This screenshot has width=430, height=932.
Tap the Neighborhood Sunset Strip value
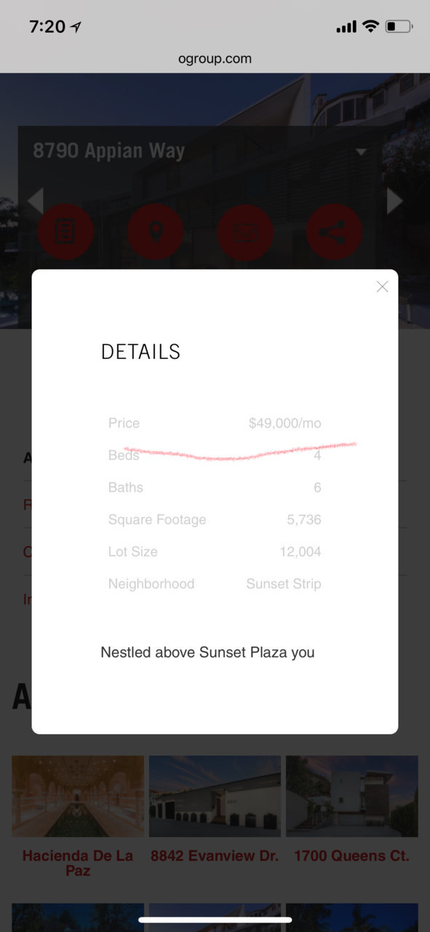coord(284,584)
